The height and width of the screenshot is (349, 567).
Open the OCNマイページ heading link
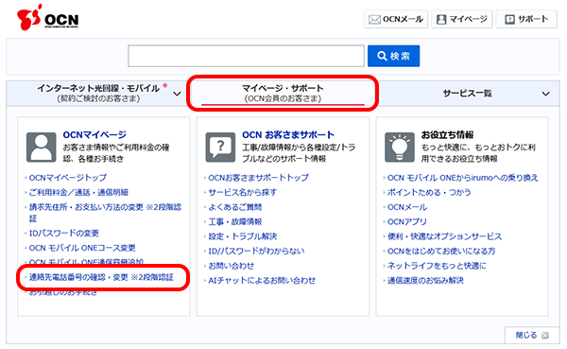[x=94, y=134]
